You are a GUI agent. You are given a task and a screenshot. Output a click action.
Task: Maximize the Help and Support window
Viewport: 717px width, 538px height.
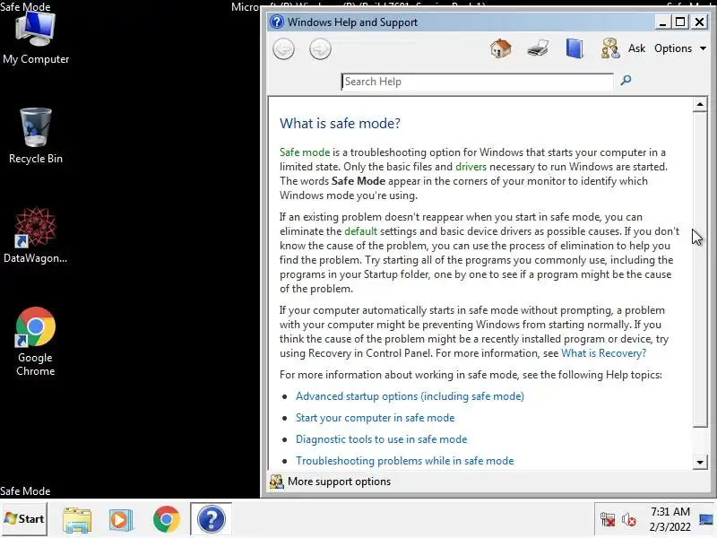[x=680, y=22]
